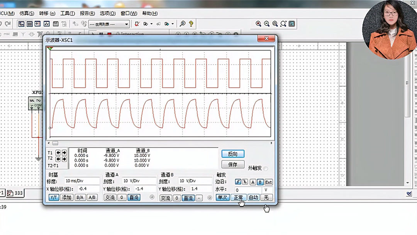This screenshot has width=417, height=235.
Task: Switch oscilloscope to 添加 display mode
Action: click(x=66, y=198)
